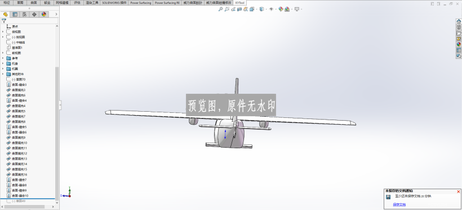Open the SOLIDWORKS Forum task pane icon

459,56
